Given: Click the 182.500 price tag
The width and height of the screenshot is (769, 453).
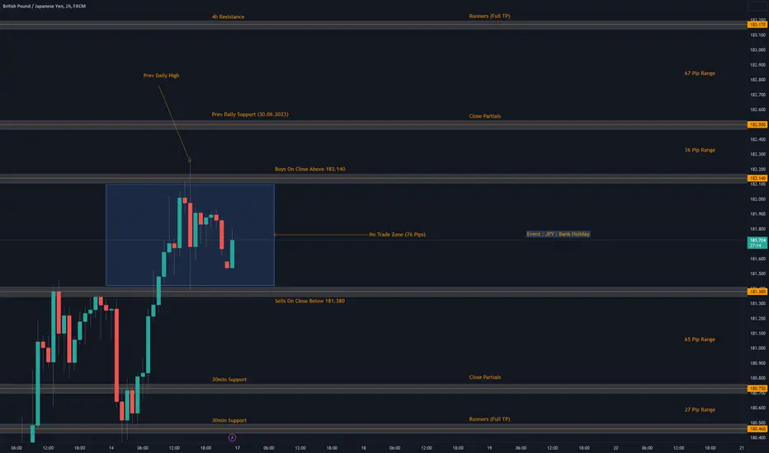Looking at the screenshot, I should 757,124.
